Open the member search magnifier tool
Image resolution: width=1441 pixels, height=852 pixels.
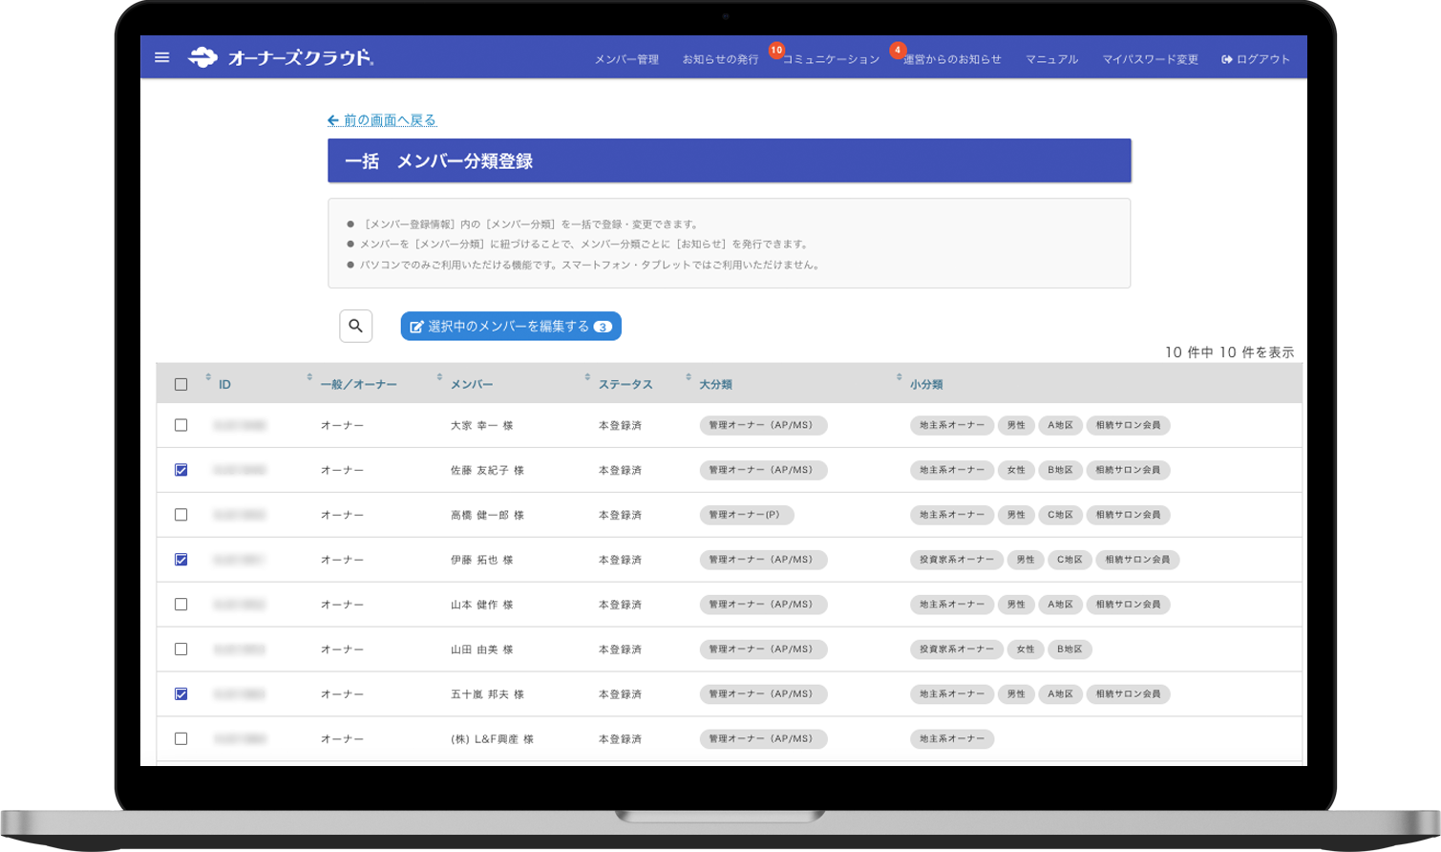click(x=355, y=326)
